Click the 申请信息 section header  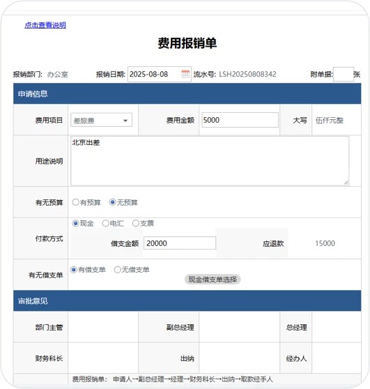tap(187, 93)
